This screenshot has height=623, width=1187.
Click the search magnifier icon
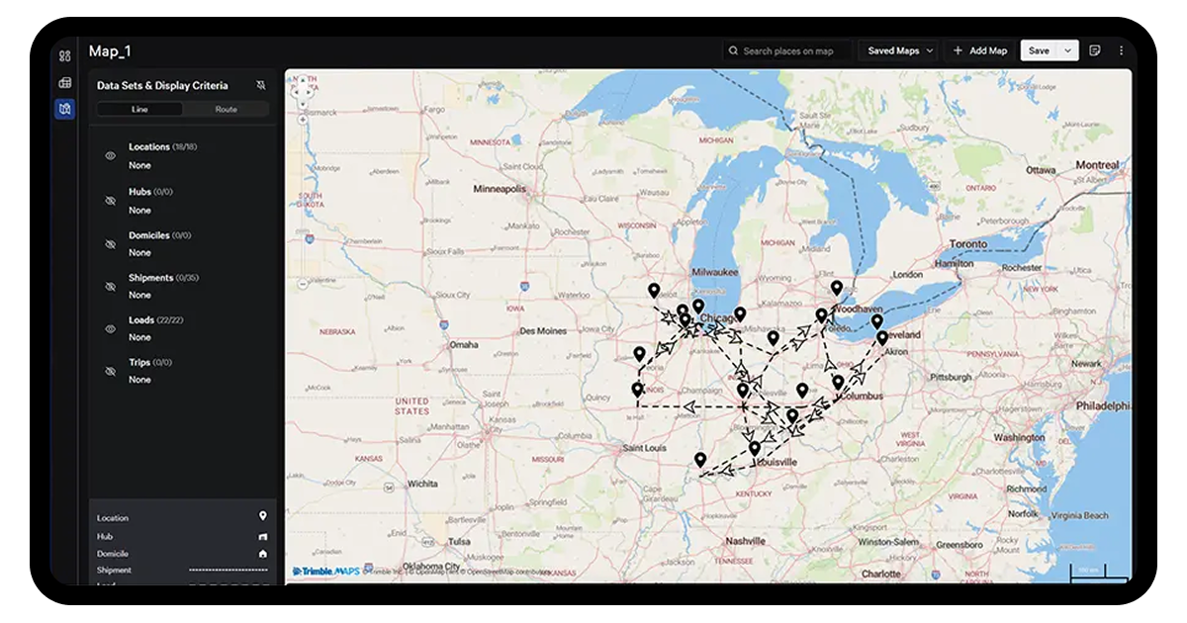pyautogui.click(x=733, y=50)
